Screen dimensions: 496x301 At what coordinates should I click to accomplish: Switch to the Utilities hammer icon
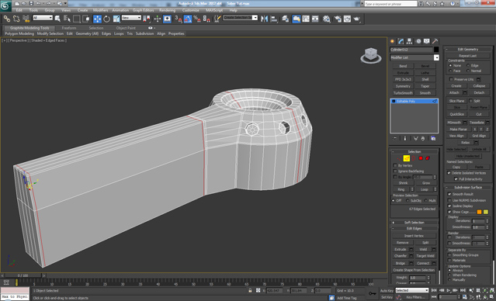(435, 41)
